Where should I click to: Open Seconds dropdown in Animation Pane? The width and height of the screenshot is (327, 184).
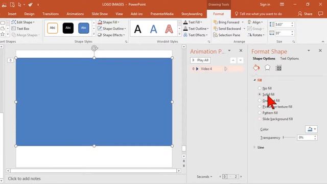[204, 177]
